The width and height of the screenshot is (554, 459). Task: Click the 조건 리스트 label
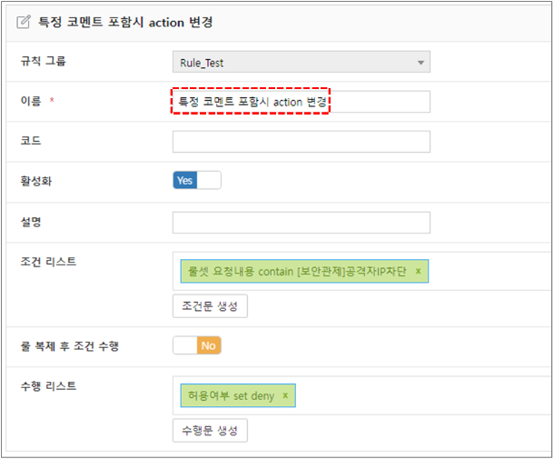click(48, 262)
